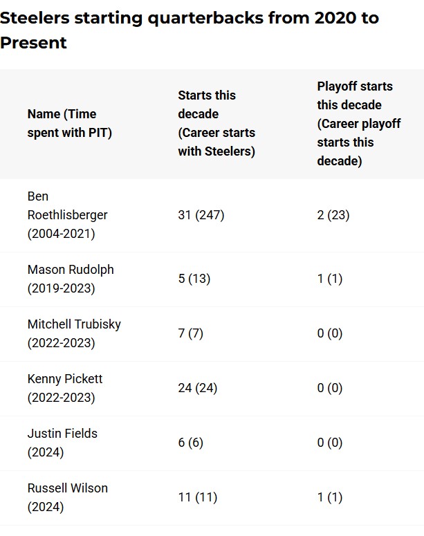Click the 2 (23) playoff starts value
Image resolution: width=424 pixels, height=536 pixels.
(333, 215)
